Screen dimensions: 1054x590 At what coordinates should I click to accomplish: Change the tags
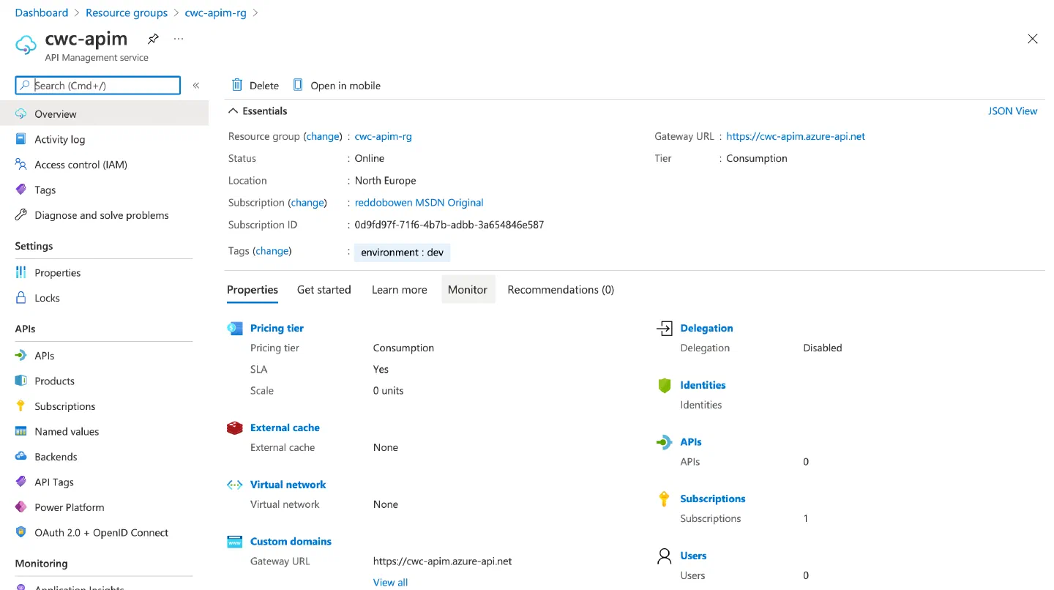point(272,251)
